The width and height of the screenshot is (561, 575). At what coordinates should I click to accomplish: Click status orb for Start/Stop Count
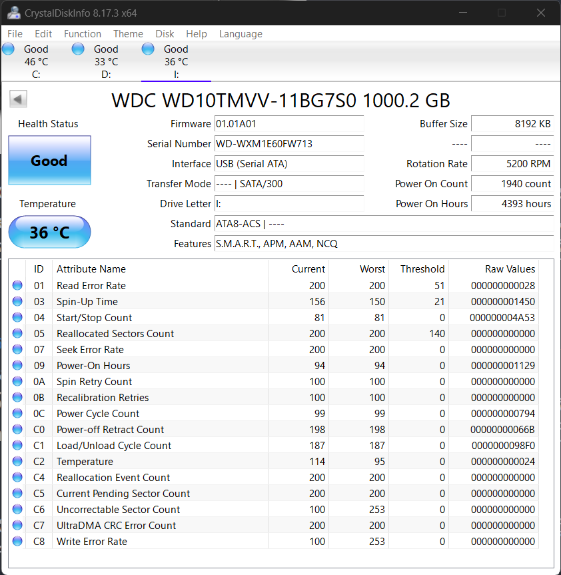coord(17,317)
